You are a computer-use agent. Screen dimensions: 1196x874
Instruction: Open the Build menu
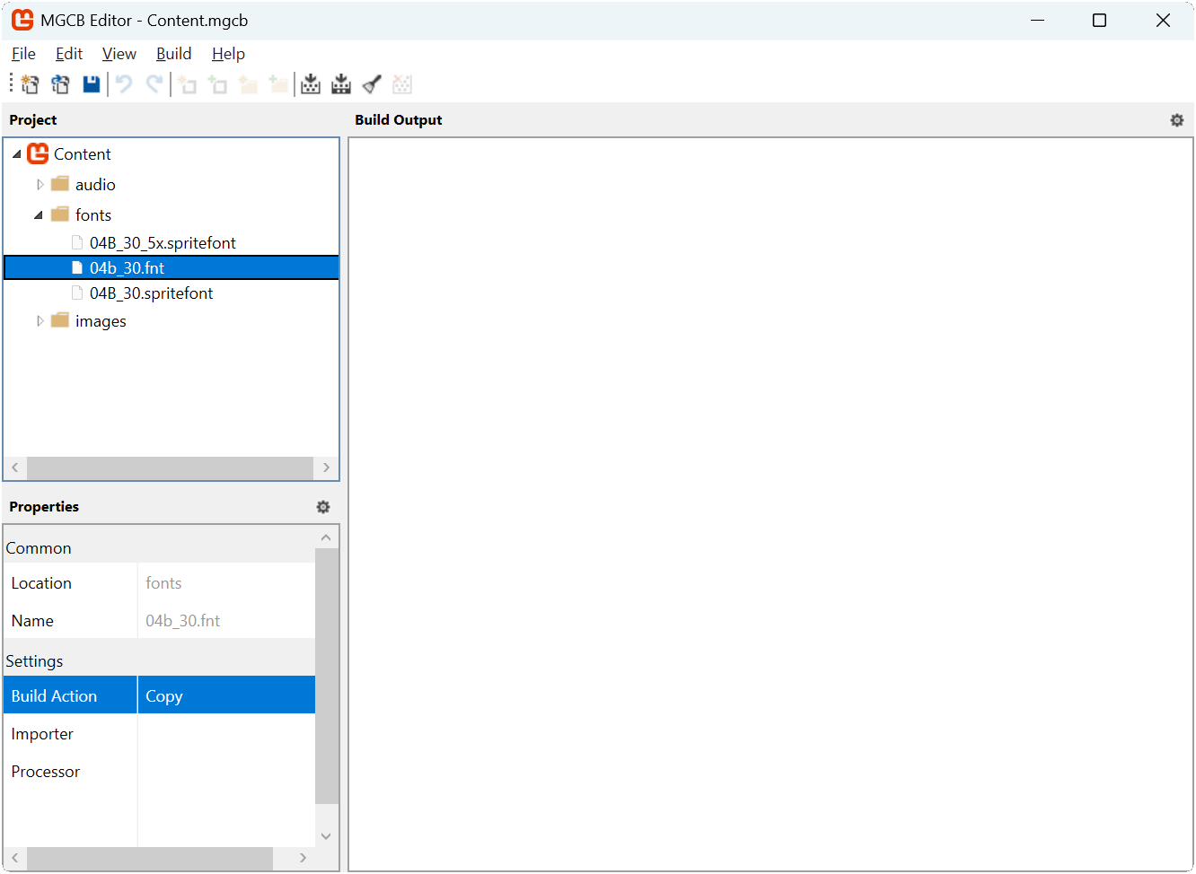(x=174, y=54)
